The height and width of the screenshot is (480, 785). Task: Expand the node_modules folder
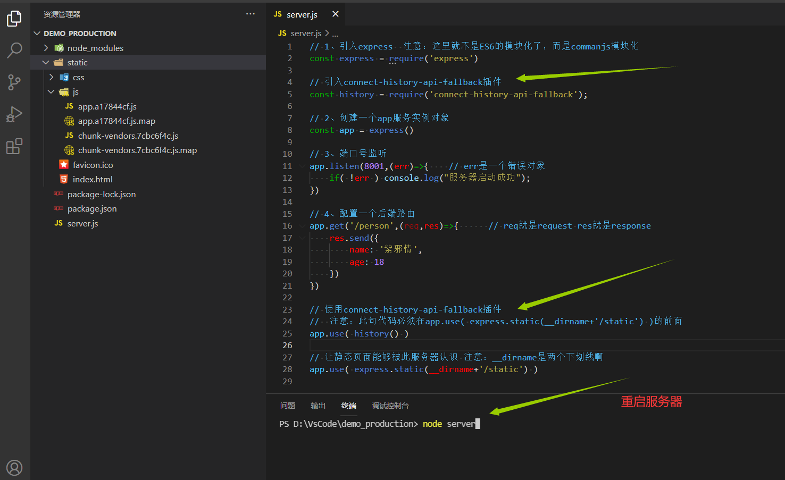(x=46, y=48)
